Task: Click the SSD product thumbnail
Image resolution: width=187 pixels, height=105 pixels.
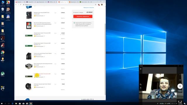Action: [x=29, y=25]
